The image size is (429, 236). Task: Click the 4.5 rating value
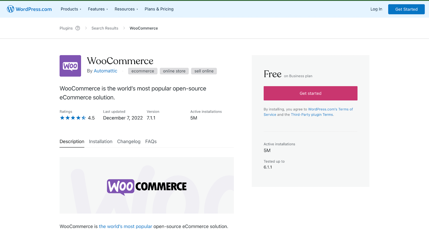coord(91,118)
